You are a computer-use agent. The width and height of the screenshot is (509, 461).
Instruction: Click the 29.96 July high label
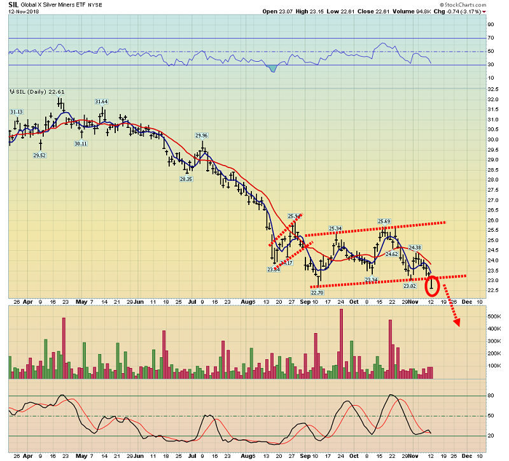pos(201,136)
